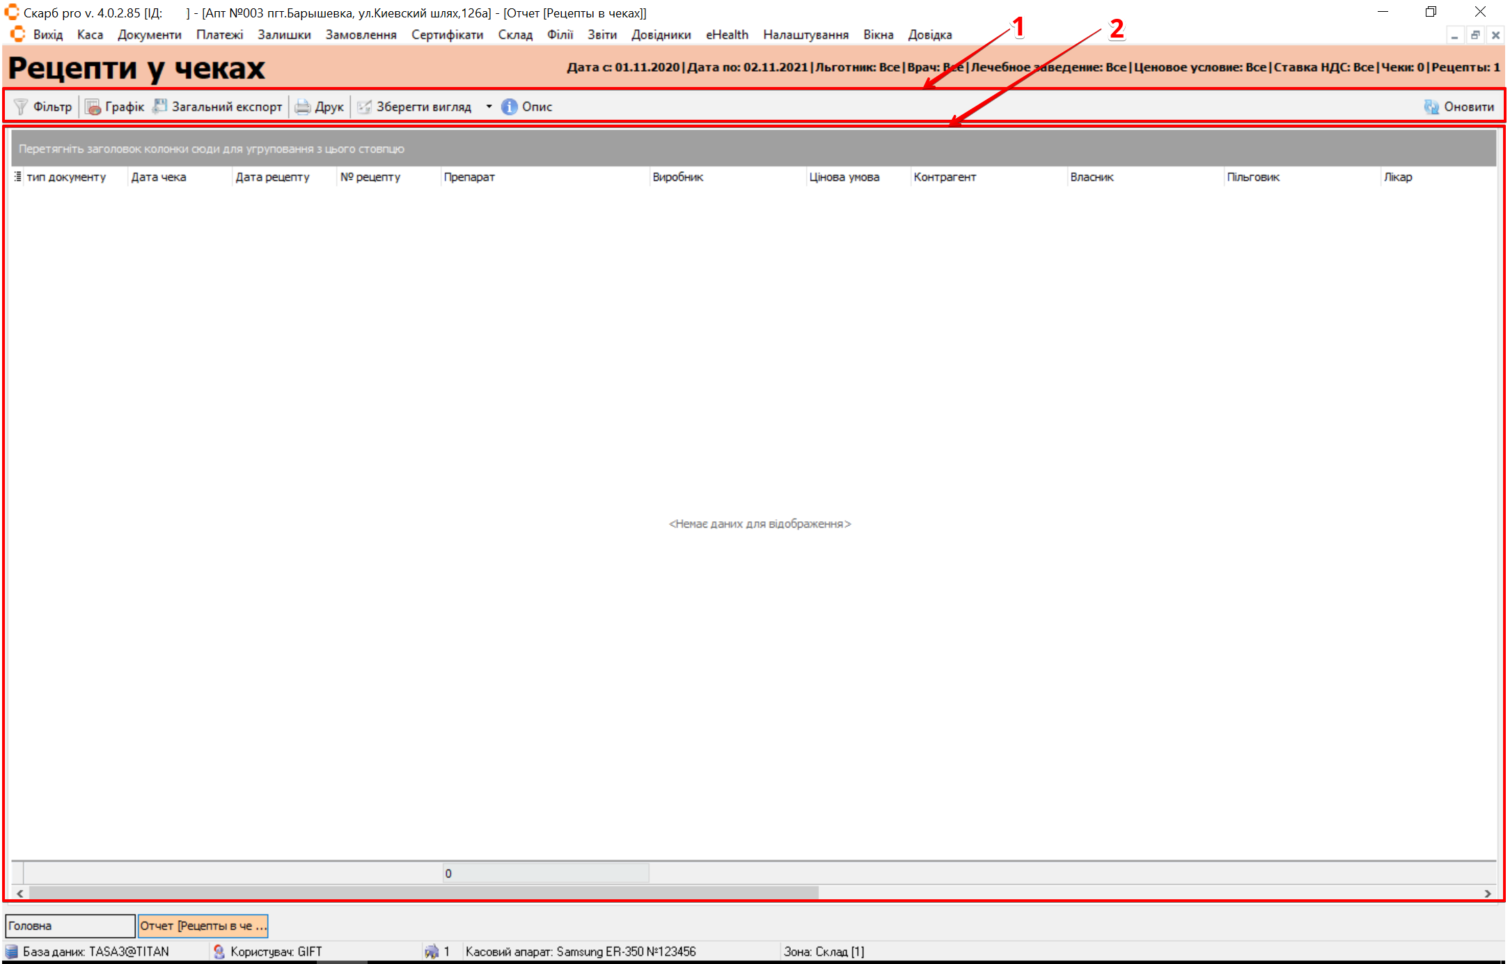Open the Звіти menu
1510x964 pixels.
[x=601, y=35]
